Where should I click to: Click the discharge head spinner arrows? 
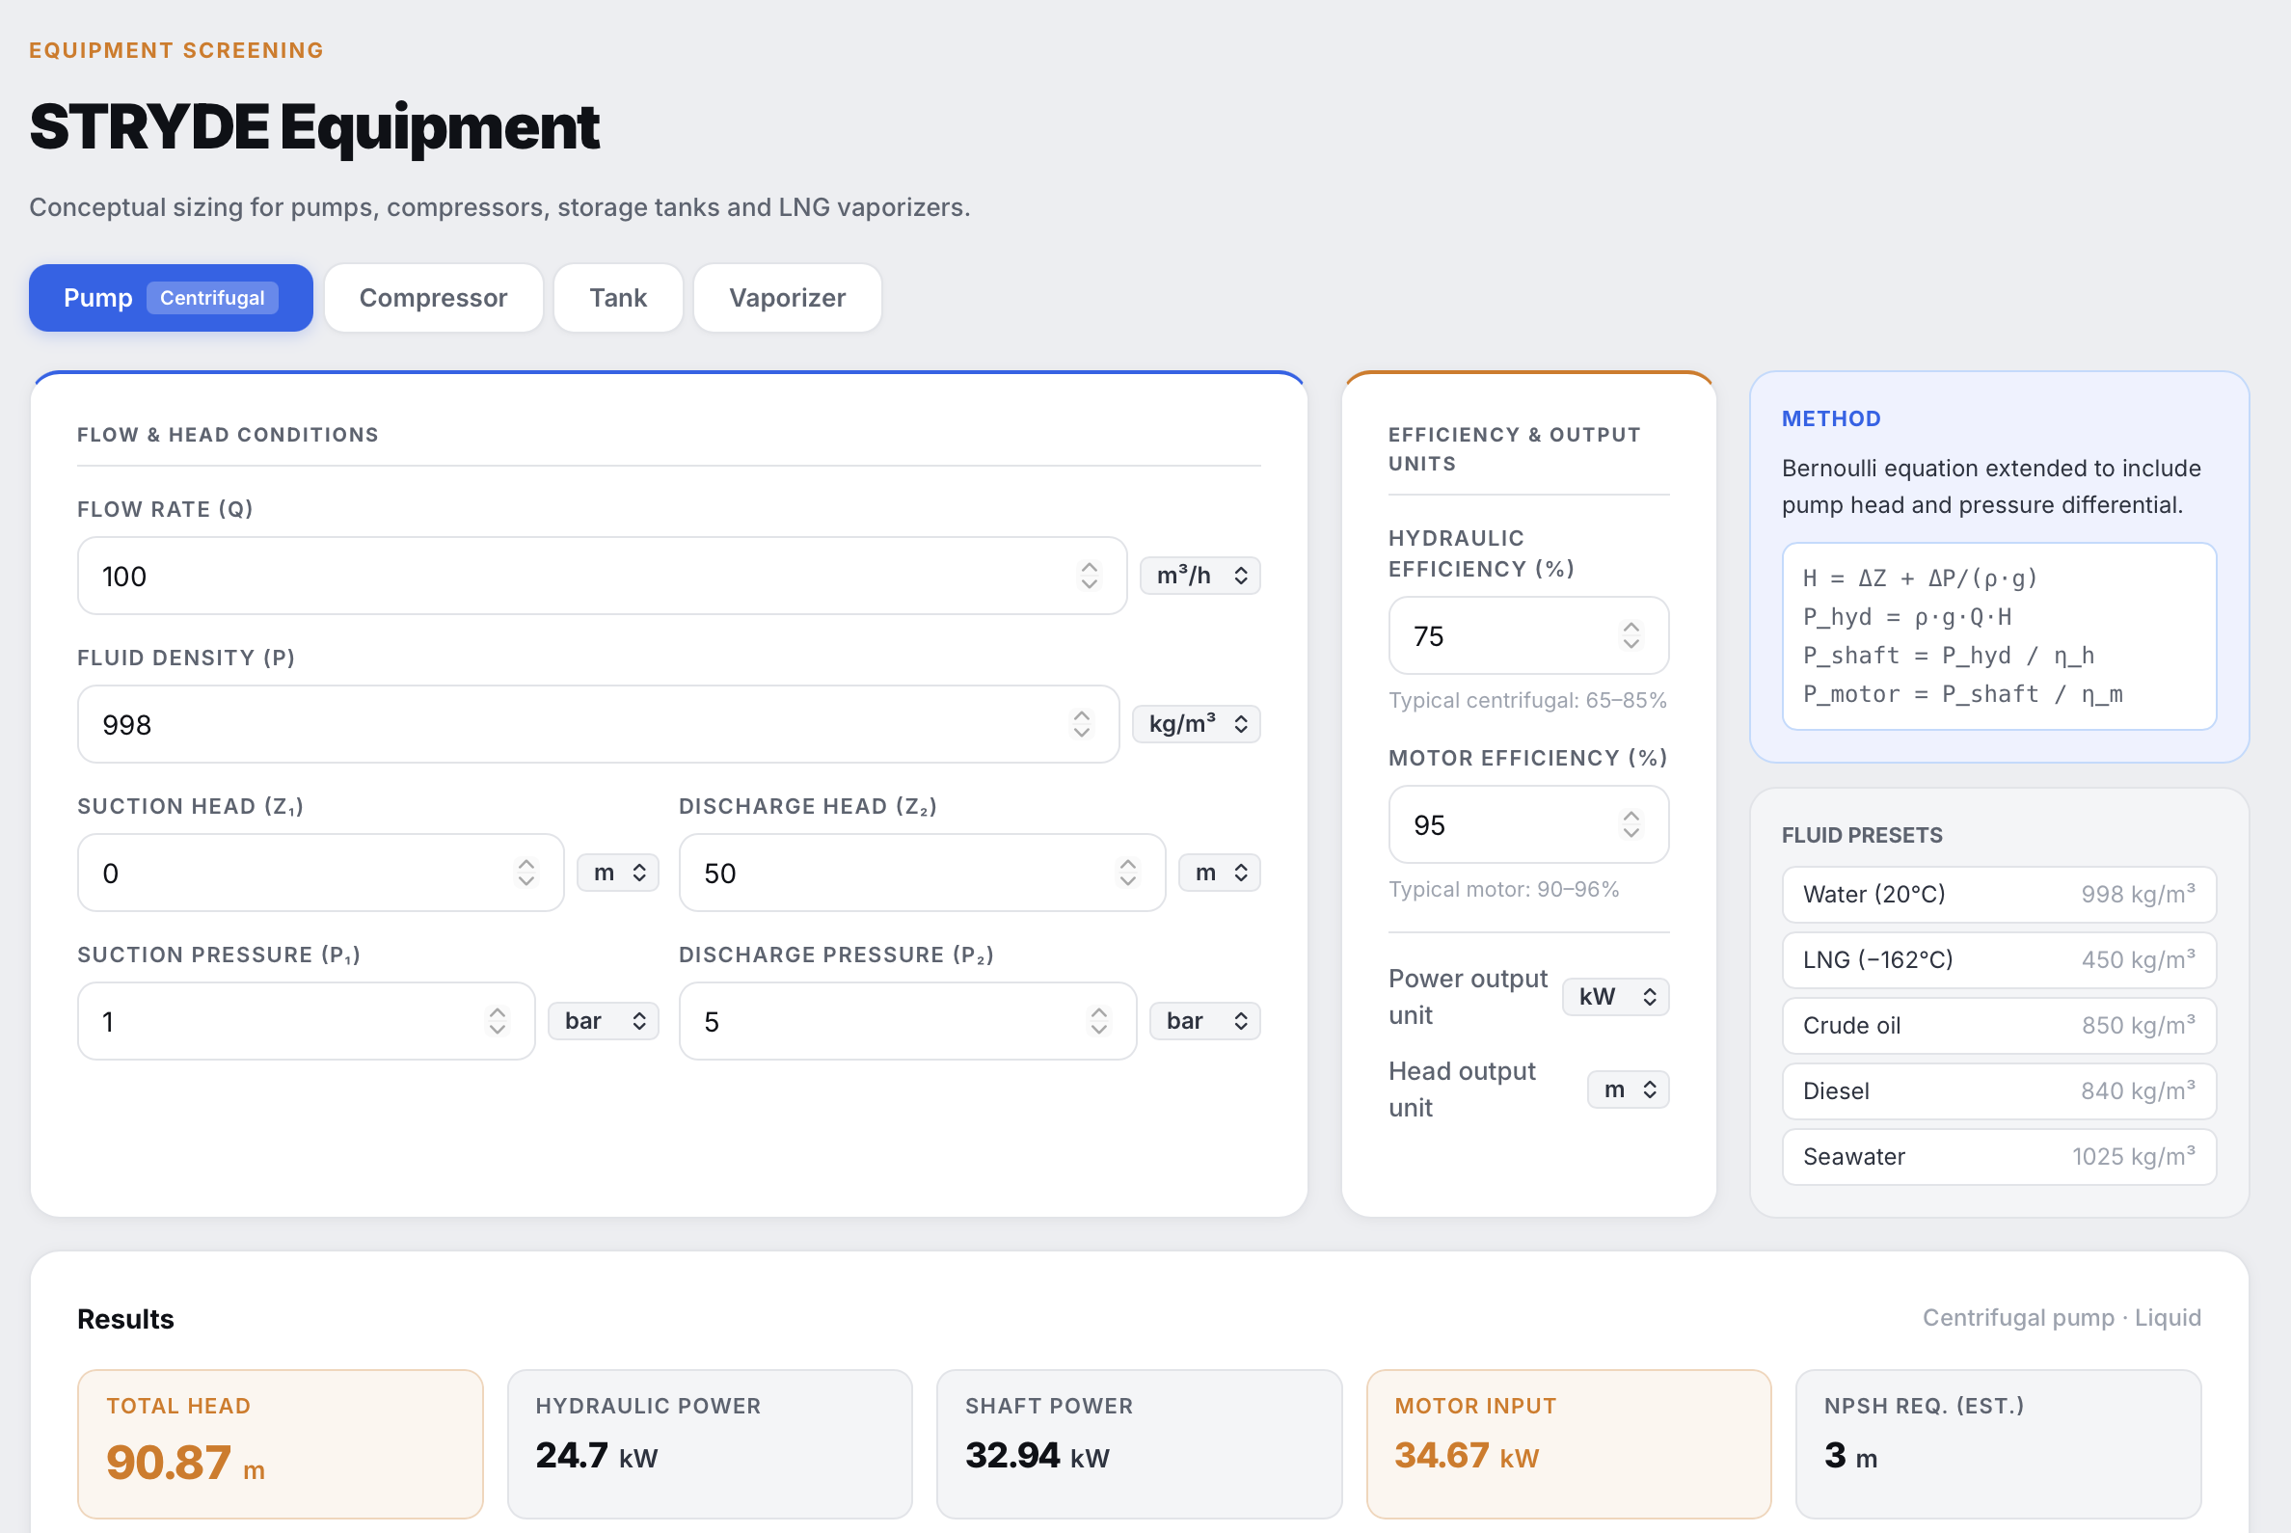point(1127,874)
